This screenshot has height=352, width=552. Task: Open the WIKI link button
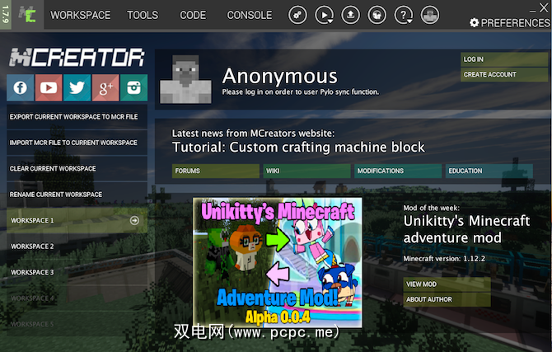(306, 171)
